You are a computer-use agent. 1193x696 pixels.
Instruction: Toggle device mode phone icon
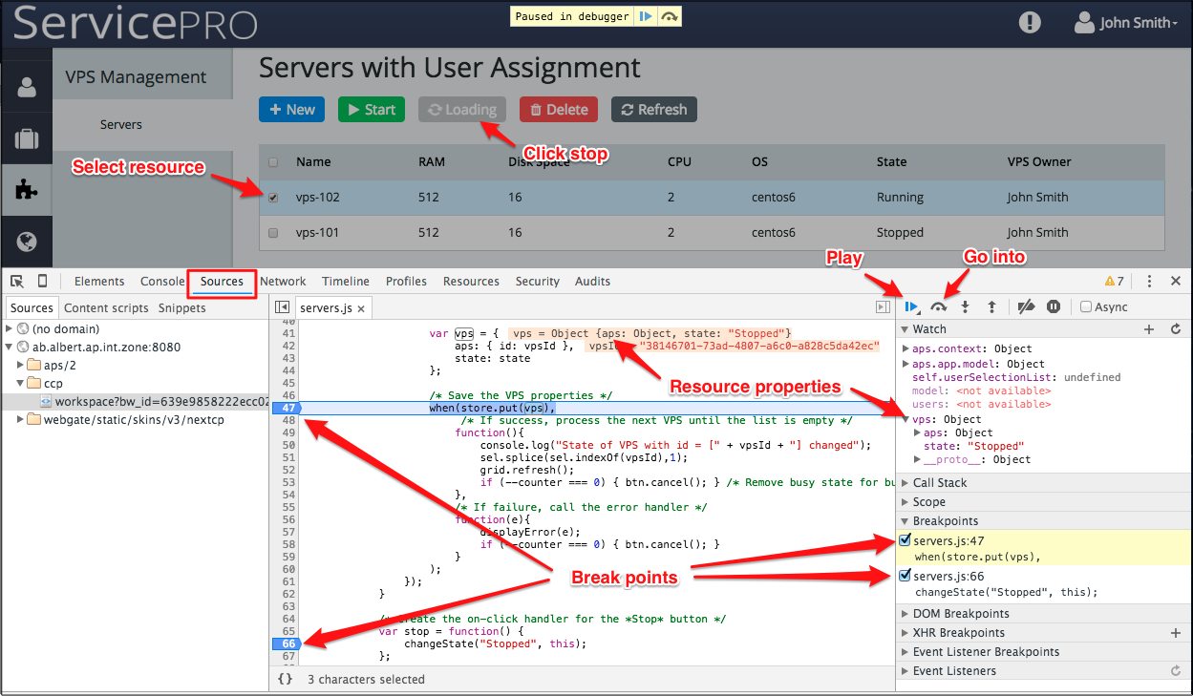[42, 282]
